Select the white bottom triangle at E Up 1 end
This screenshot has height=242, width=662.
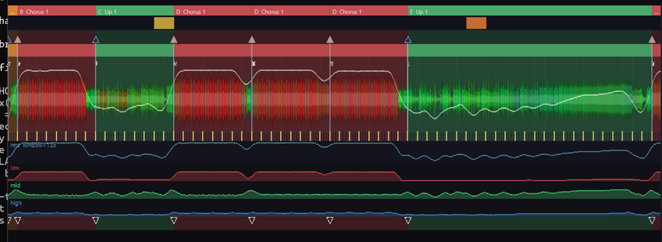coord(652,220)
